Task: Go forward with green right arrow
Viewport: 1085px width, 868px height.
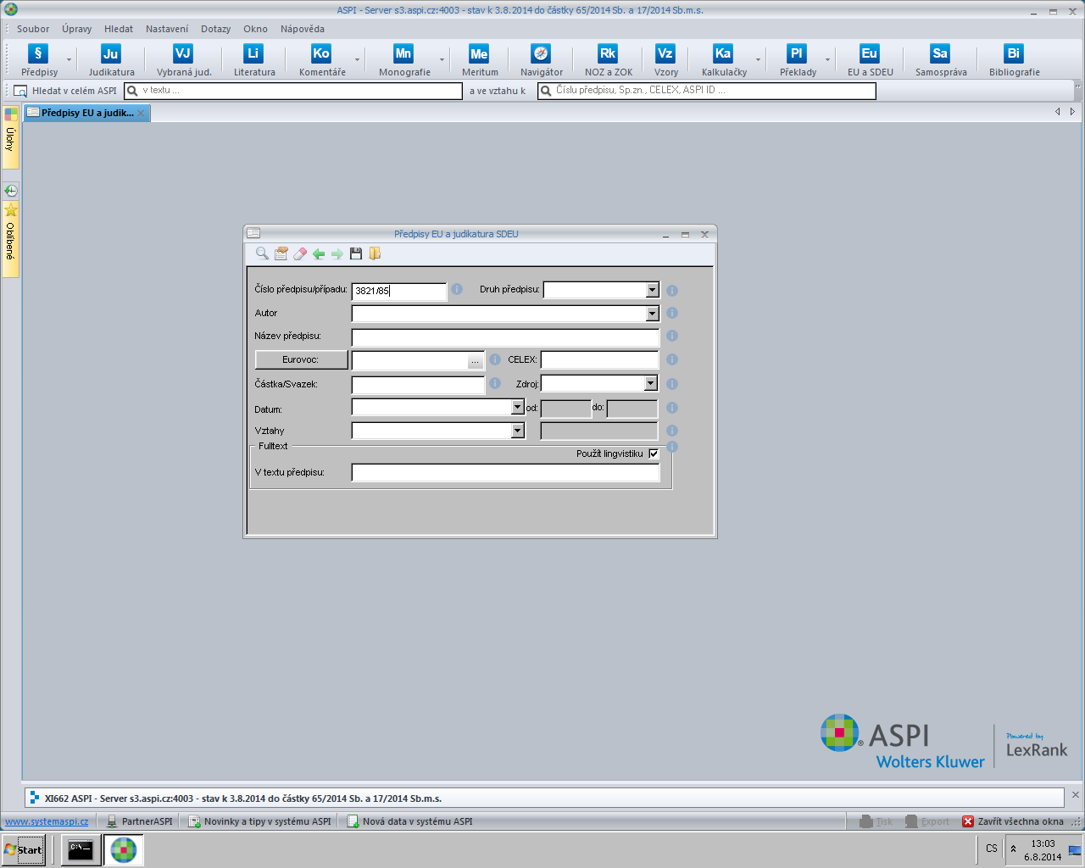Action: (337, 253)
